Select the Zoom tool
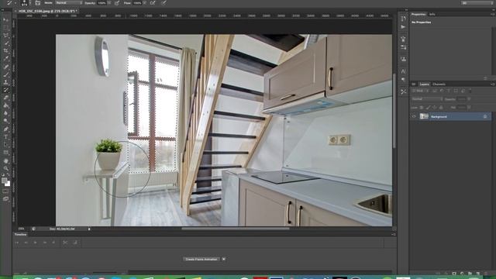496x279 pixels. click(5, 169)
